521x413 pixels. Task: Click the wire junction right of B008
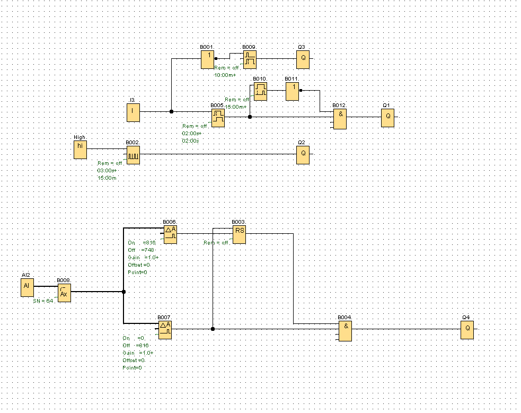pyautogui.click(x=123, y=292)
